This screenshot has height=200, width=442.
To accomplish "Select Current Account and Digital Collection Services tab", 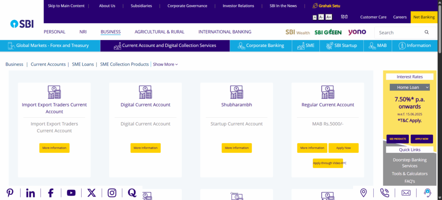I will (x=165, y=46).
